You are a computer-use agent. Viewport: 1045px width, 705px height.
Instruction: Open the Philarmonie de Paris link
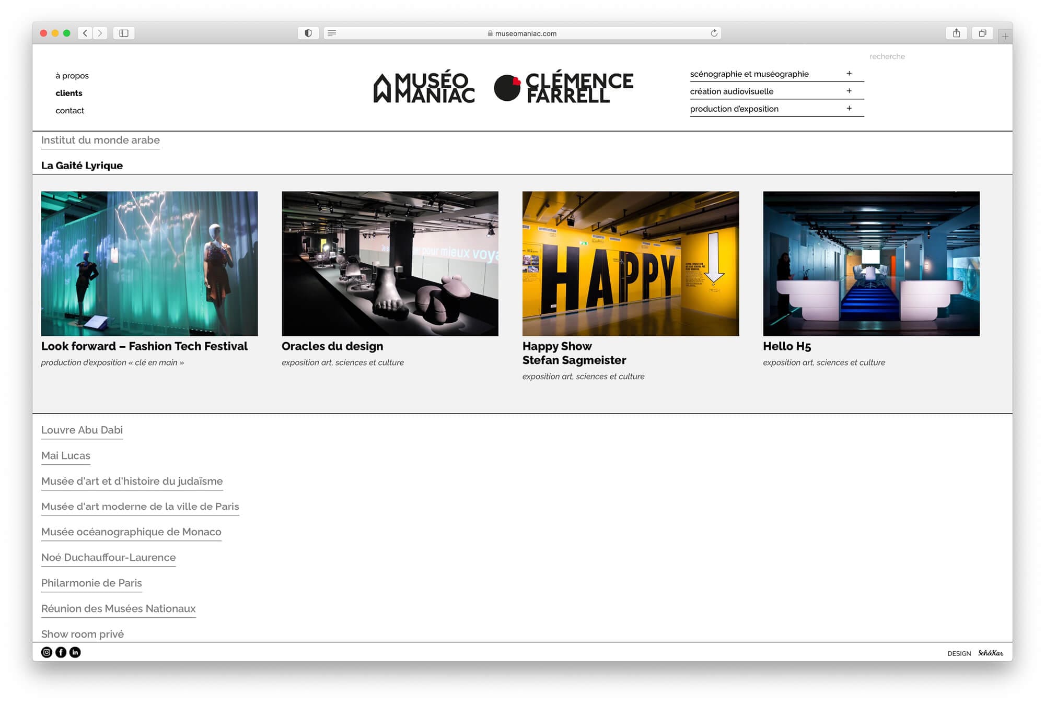pos(91,583)
